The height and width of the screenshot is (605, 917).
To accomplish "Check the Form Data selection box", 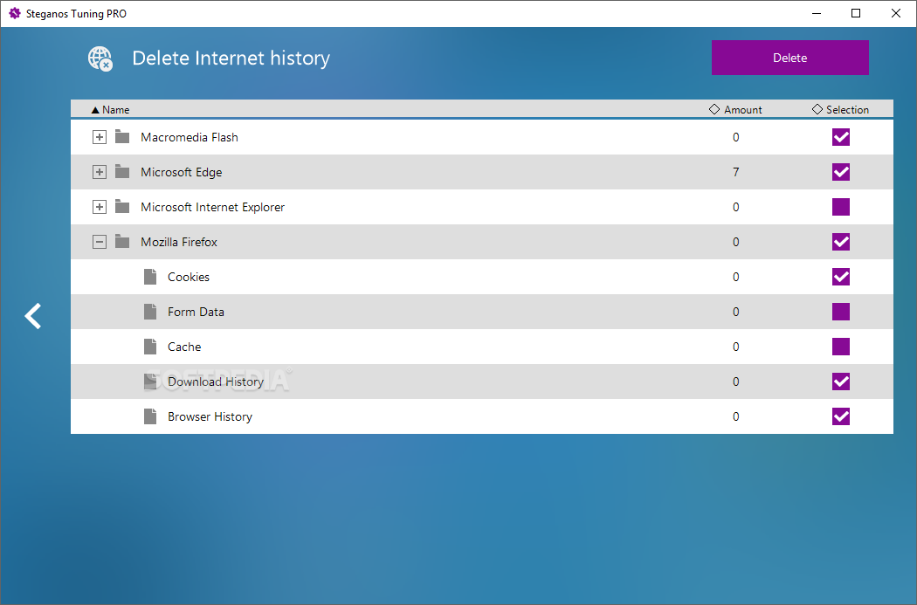I will pyautogui.click(x=840, y=312).
